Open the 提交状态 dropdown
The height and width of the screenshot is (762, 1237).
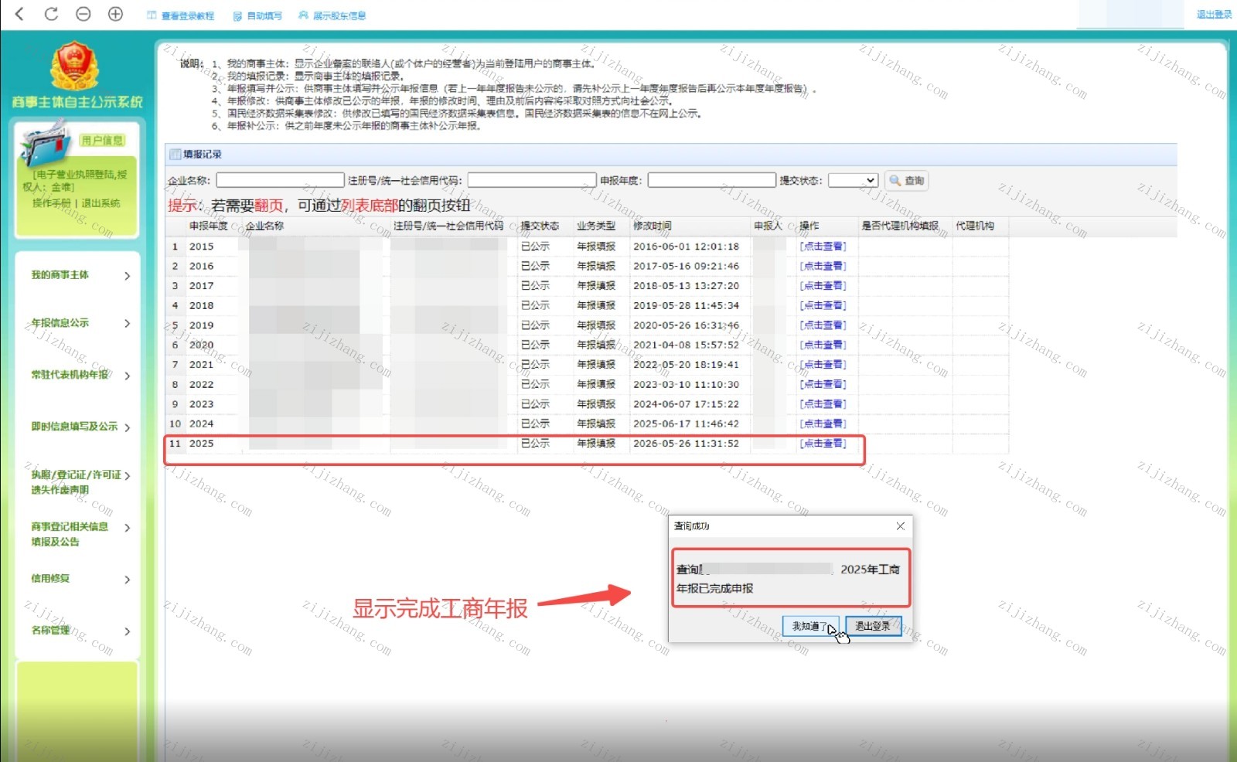click(x=853, y=180)
